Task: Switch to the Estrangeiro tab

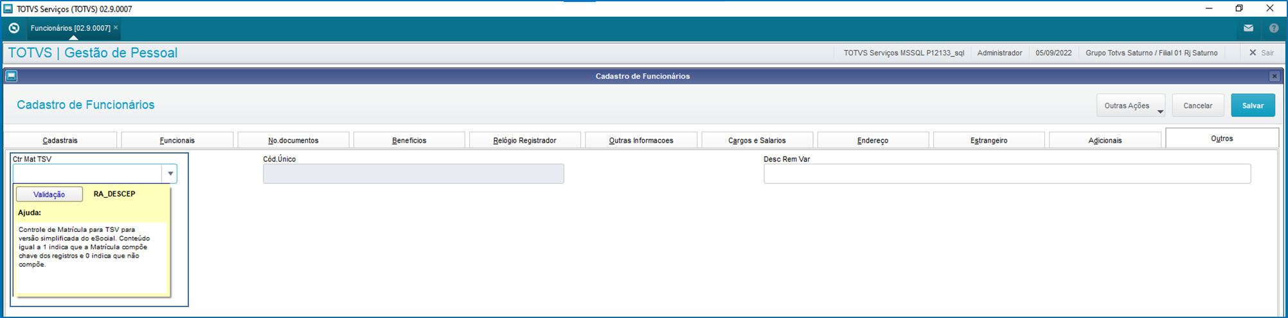Action: (989, 140)
